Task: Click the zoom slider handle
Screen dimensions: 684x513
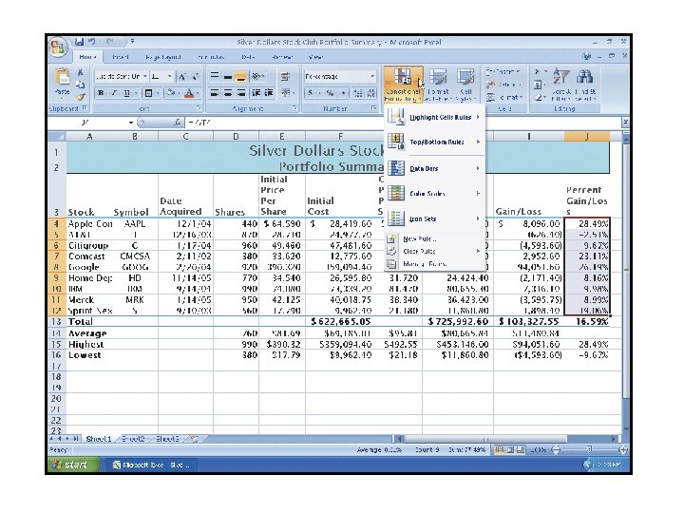Action: [x=589, y=449]
